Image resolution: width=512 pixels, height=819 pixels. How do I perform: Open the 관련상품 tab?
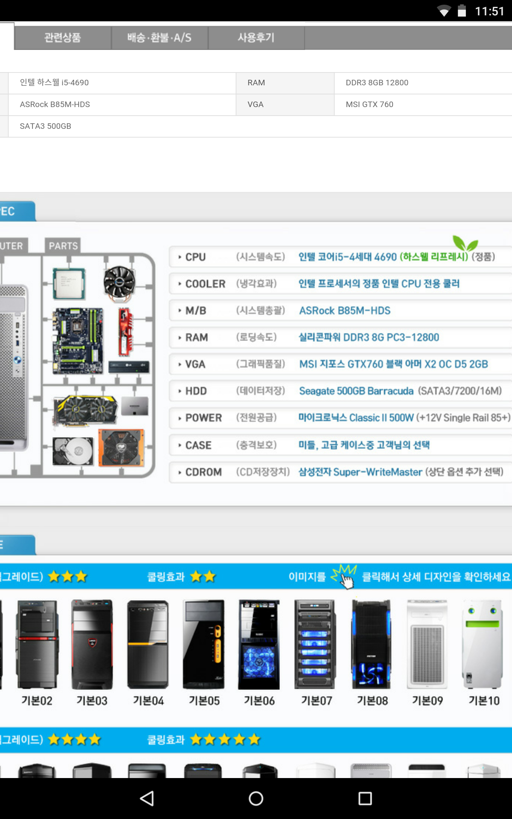[63, 38]
